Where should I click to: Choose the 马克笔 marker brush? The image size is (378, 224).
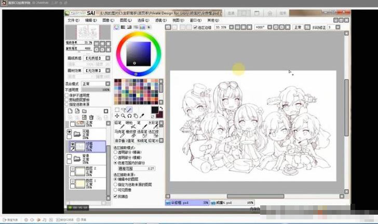pyautogui.click(x=119, y=133)
